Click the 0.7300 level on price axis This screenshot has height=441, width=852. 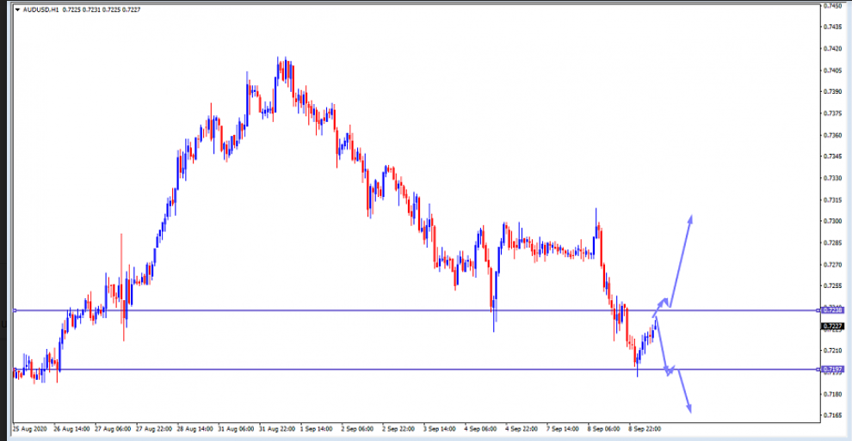[831, 222]
